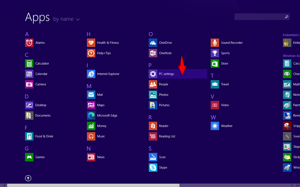Open the Snipping tool scissors icon

[287, 126]
